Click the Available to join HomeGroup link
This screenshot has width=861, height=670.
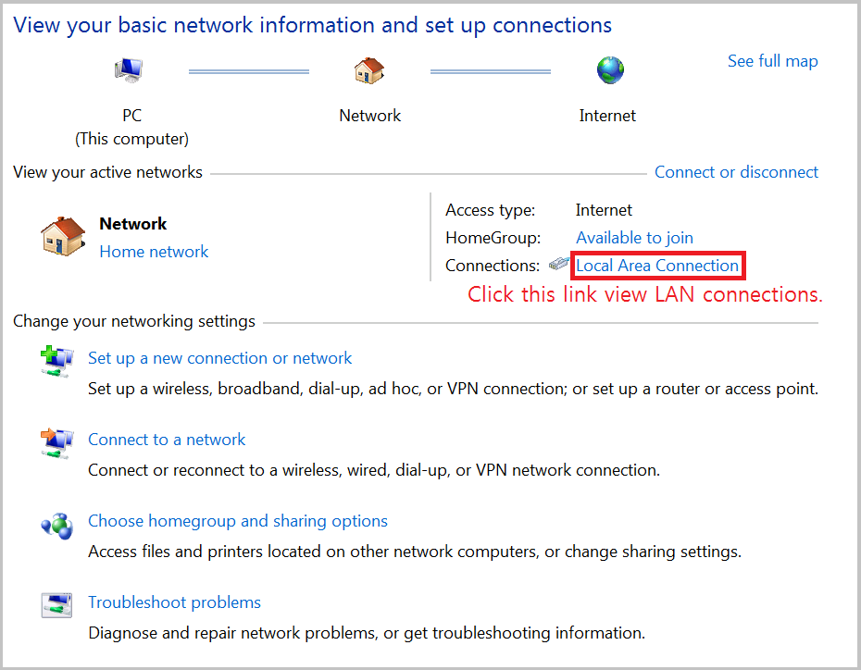[x=634, y=238]
